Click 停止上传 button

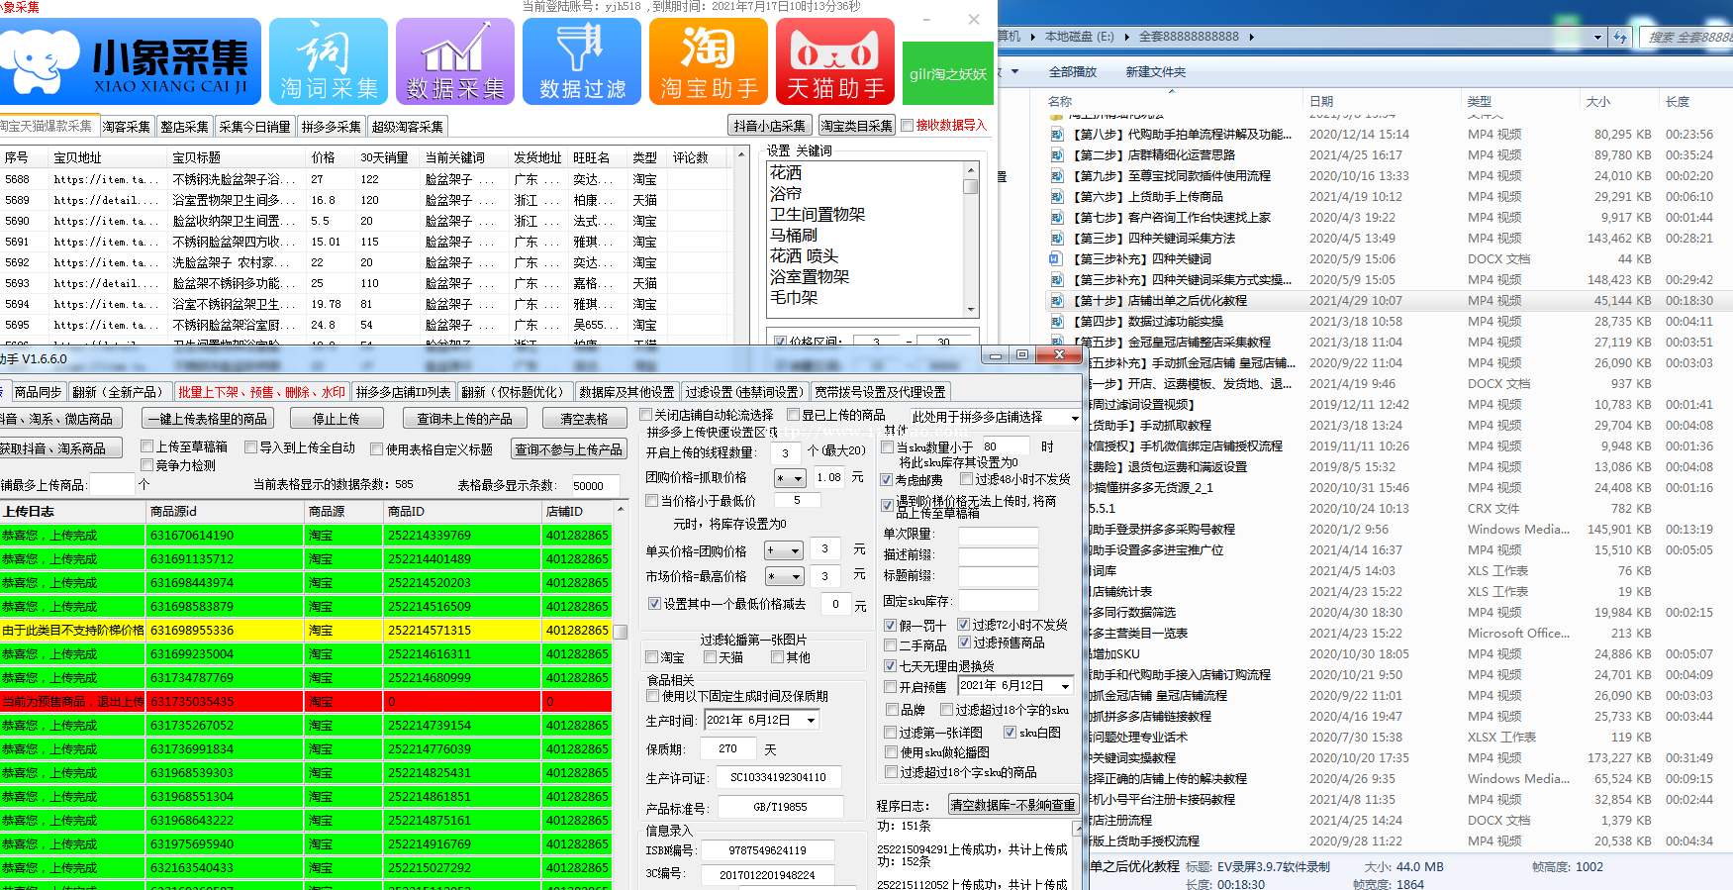337,419
